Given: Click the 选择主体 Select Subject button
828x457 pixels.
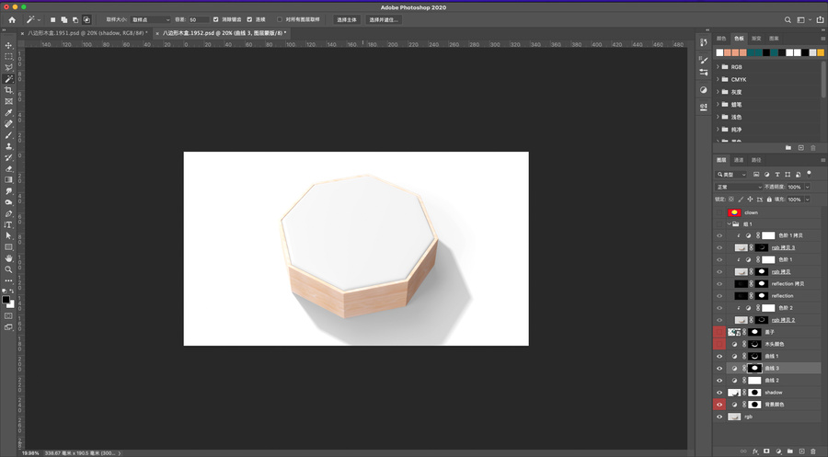Looking at the screenshot, I should click(347, 19).
